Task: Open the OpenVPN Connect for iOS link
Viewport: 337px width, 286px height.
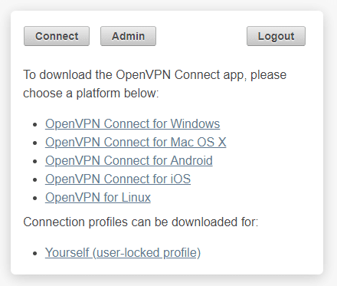Action: (x=118, y=179)
